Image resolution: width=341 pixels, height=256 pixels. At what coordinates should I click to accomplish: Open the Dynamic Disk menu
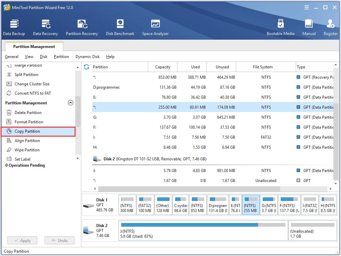click(x=88, y=57)
